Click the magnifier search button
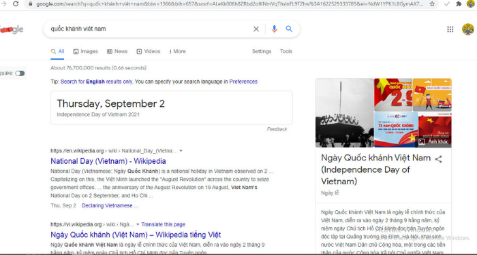This screenshot has height=255, width=477. pos(289,29)
